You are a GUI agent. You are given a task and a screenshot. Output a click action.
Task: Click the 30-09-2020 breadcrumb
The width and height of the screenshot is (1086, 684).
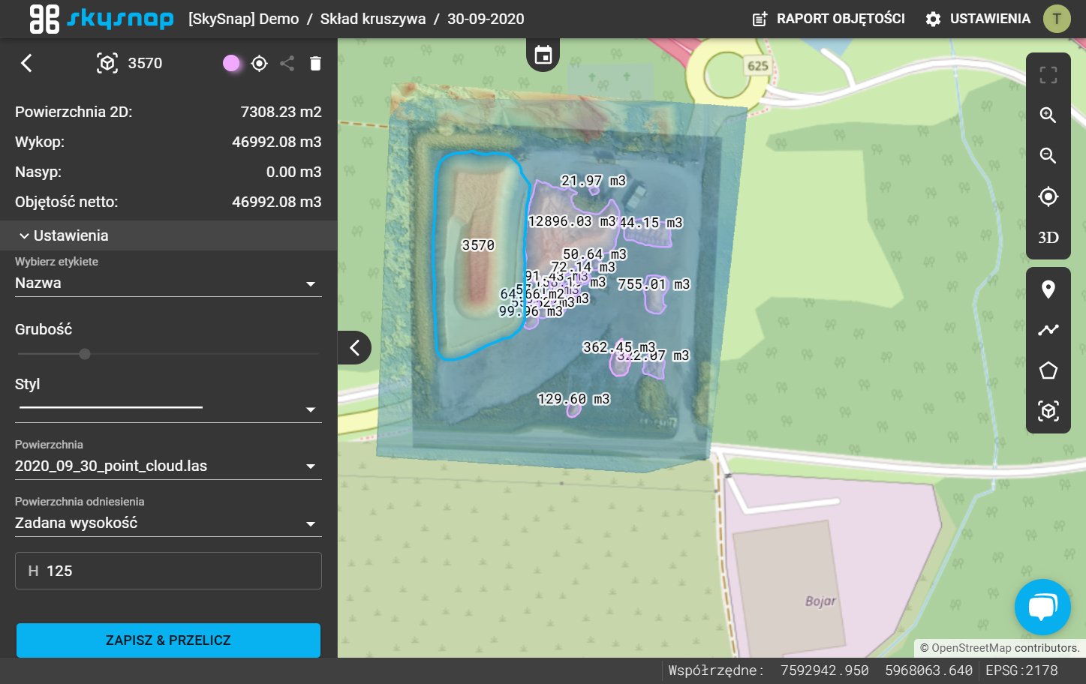tap(486, 19)
